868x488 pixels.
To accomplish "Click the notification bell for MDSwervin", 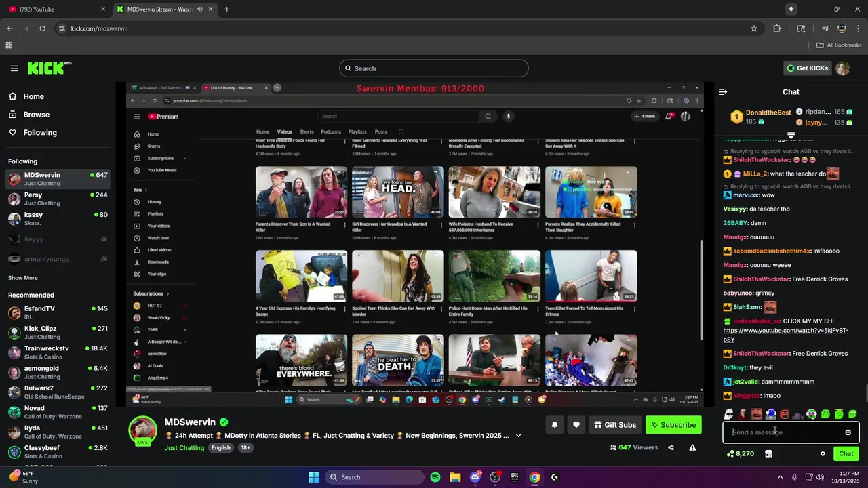I will tap(554, 425).
